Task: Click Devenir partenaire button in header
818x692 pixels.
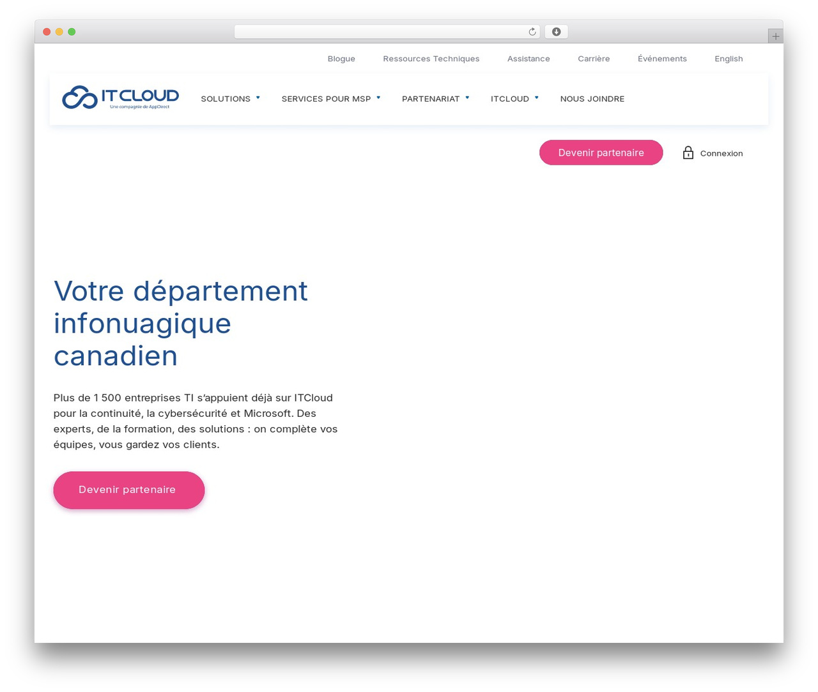Action: tap(601, 153)
